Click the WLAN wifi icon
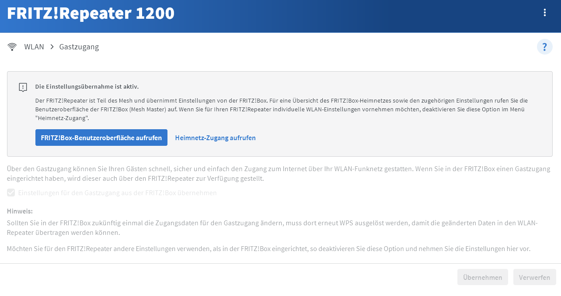This screenshot has height=296, width=561. 12,47
